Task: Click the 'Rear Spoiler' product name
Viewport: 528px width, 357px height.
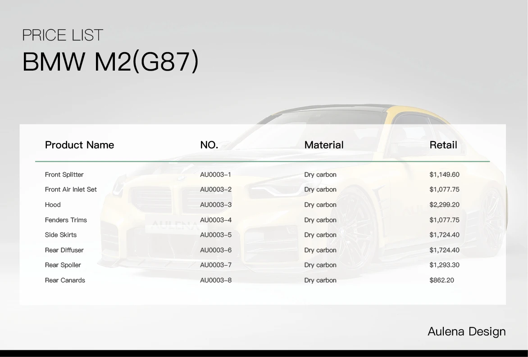Action: pos(63,265)
